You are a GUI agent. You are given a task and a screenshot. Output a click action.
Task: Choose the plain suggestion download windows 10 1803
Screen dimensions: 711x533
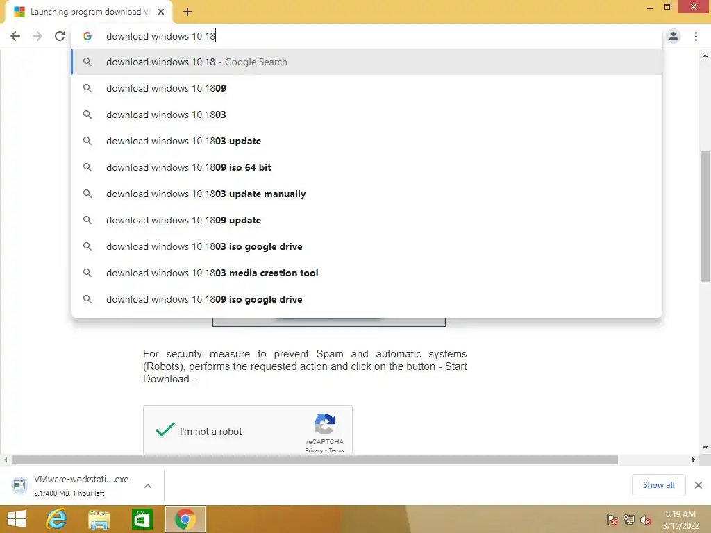[x=367, y=115]
